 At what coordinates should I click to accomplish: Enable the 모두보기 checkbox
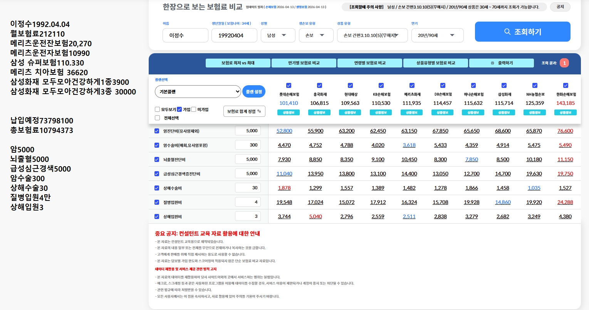[x=157, y=109]
